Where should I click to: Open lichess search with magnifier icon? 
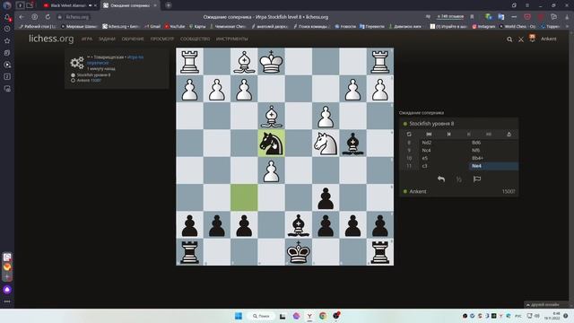pos(509,39)
